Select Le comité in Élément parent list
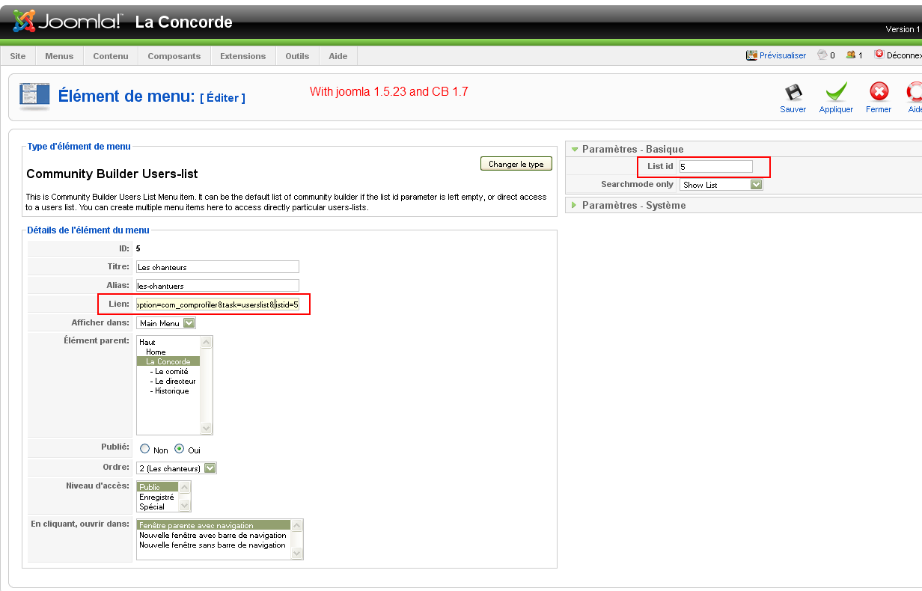 tap(169, 371)
